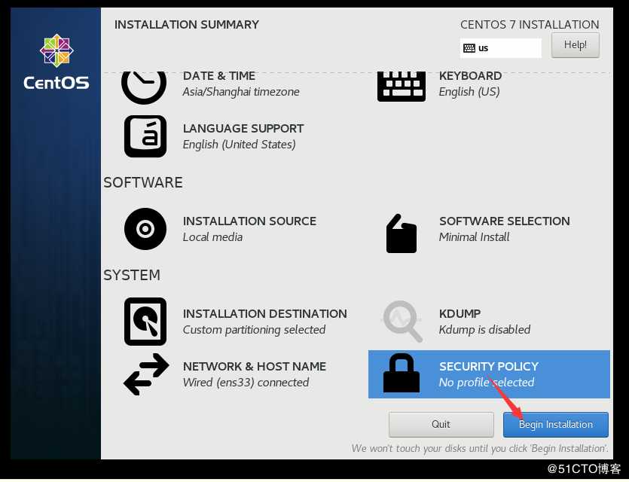Viewport: 629px width, 482px height.
Task: Click 'Minimal Install' text
Action: (474, 237)
